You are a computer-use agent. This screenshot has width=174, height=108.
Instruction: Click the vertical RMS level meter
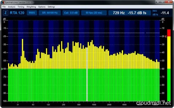[169, 65]
